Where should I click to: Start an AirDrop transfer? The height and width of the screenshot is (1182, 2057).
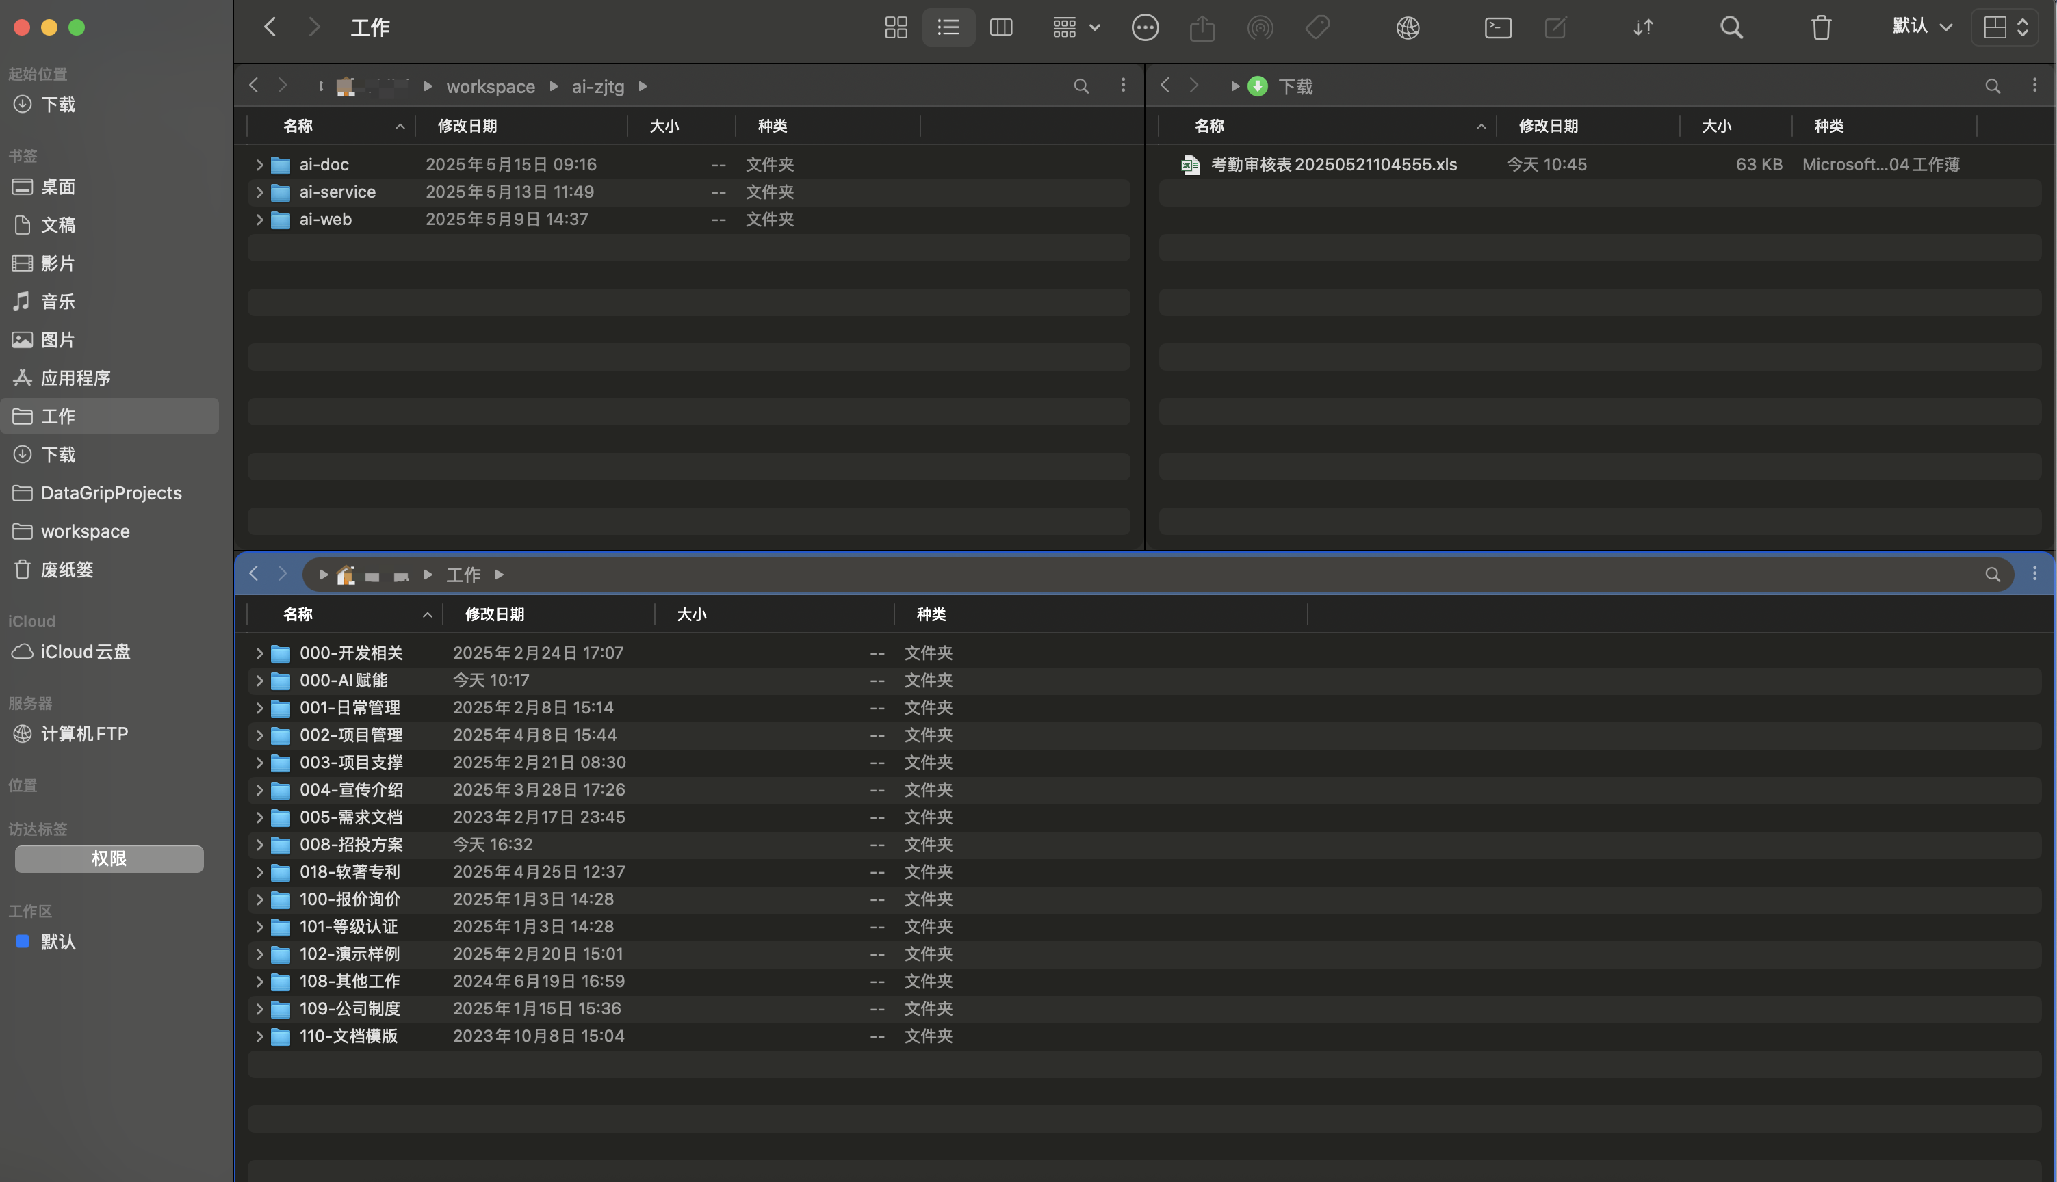[x=1260, y=27]
